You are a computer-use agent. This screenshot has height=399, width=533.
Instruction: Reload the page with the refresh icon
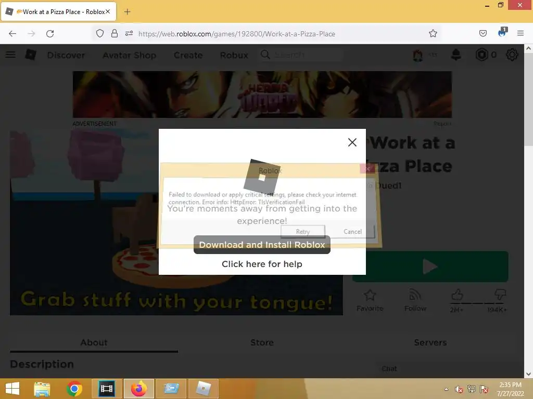[50, 34]
